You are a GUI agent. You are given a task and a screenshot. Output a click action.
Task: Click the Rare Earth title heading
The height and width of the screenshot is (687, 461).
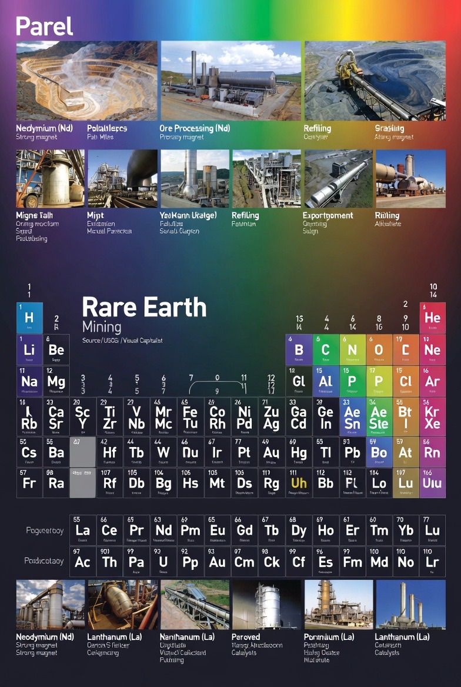144,307
